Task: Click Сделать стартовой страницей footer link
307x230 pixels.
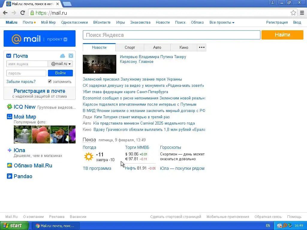Action: [176, 217]
